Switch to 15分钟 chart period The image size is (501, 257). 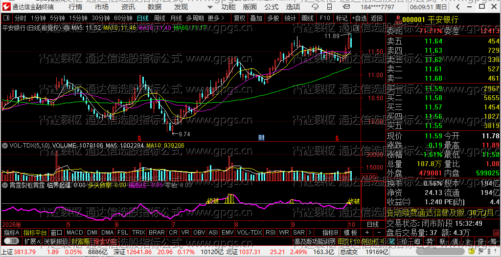[x=78, y=18]
